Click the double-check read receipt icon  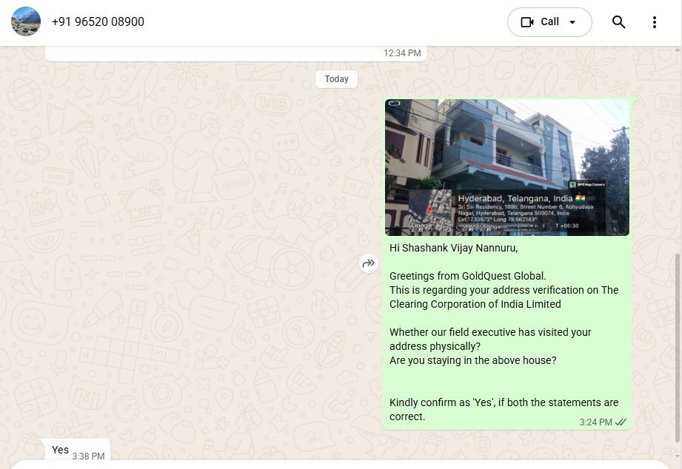(x=621, y=422)
